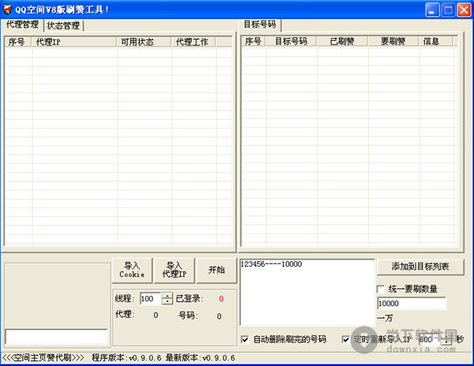Switch to the 代理管理 tab

click(22, 24)
